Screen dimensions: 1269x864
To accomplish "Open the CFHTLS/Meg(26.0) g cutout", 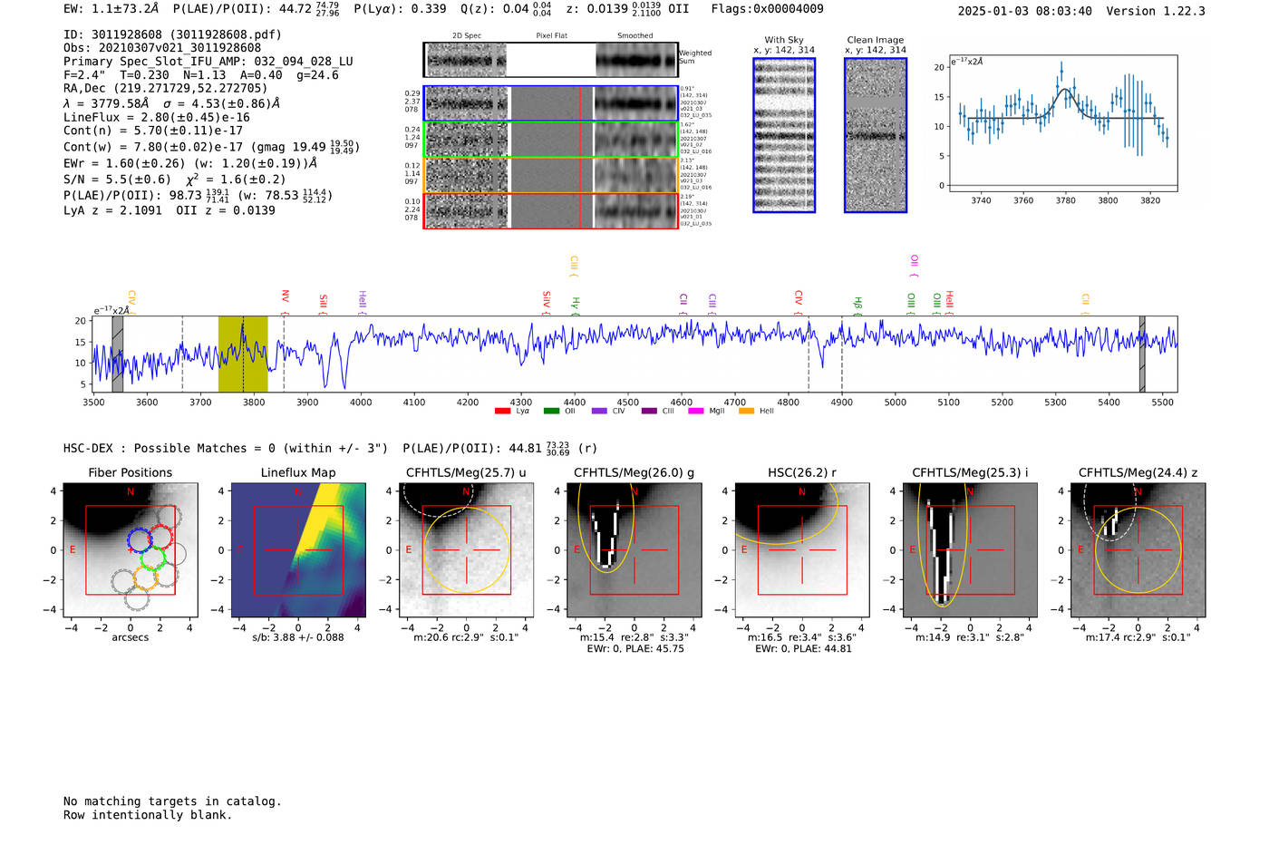I will (634, 549).
